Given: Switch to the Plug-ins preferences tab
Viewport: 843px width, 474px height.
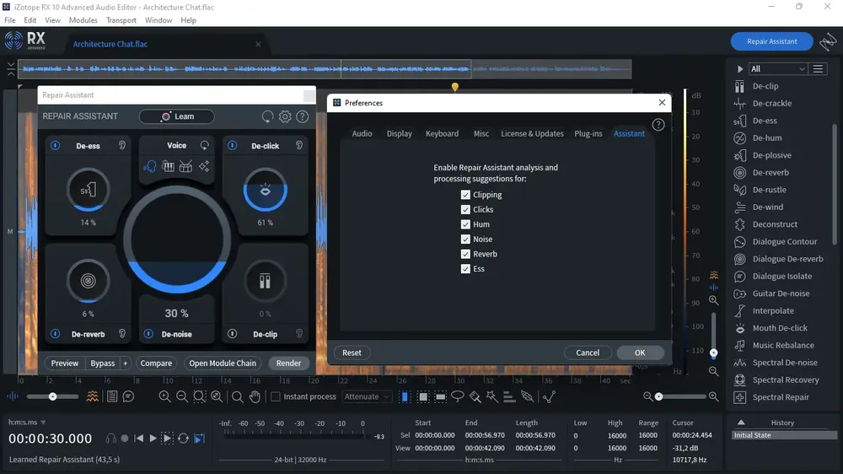Looking at the screenshot, I should [588, 133].
